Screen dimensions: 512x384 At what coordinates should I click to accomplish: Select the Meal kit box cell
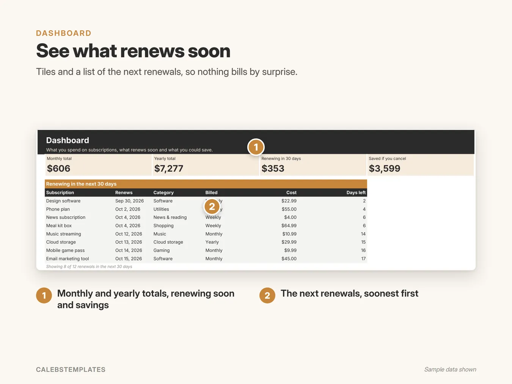tap(59, 226)
